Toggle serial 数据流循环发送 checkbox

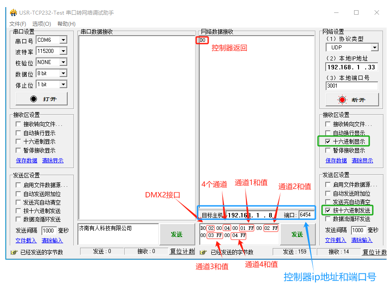pos(18,219)
